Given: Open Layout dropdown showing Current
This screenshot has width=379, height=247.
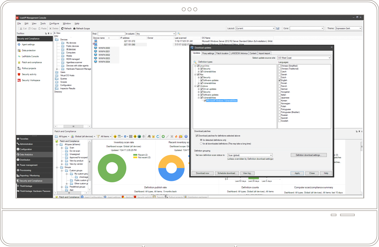Looking at the screenshot, I should [x=255, y=28].
